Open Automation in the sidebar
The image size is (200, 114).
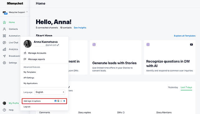tap(15, 36)
